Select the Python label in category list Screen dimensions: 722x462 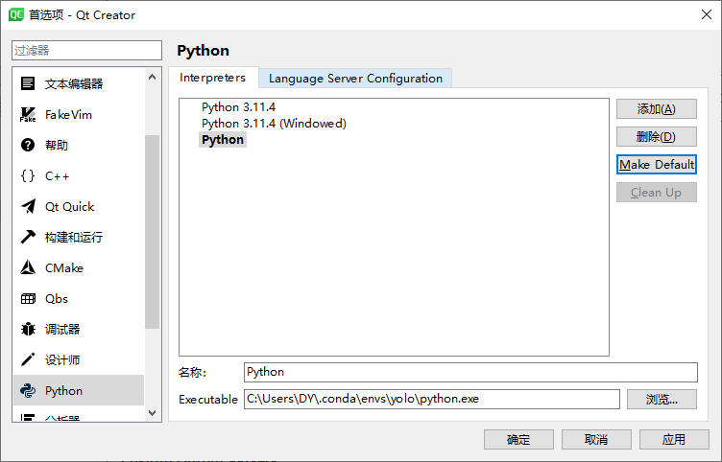pyautogui.click(x=63, y=391)
